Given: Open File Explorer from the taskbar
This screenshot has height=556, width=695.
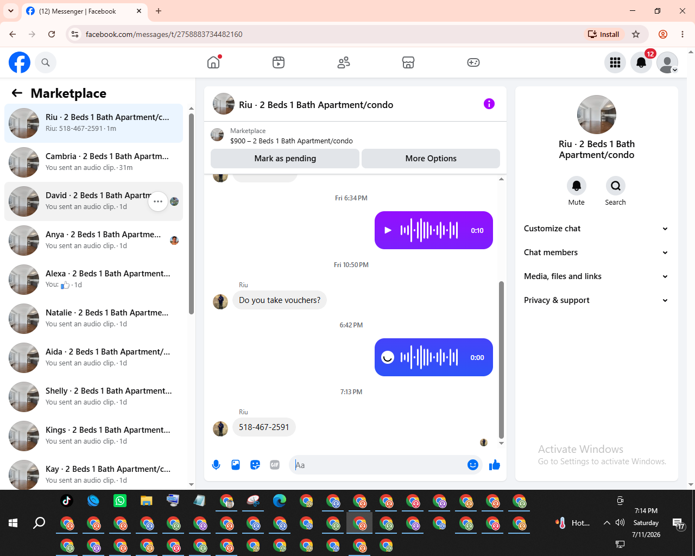Looking at the screenshot, I should point(147,501).
